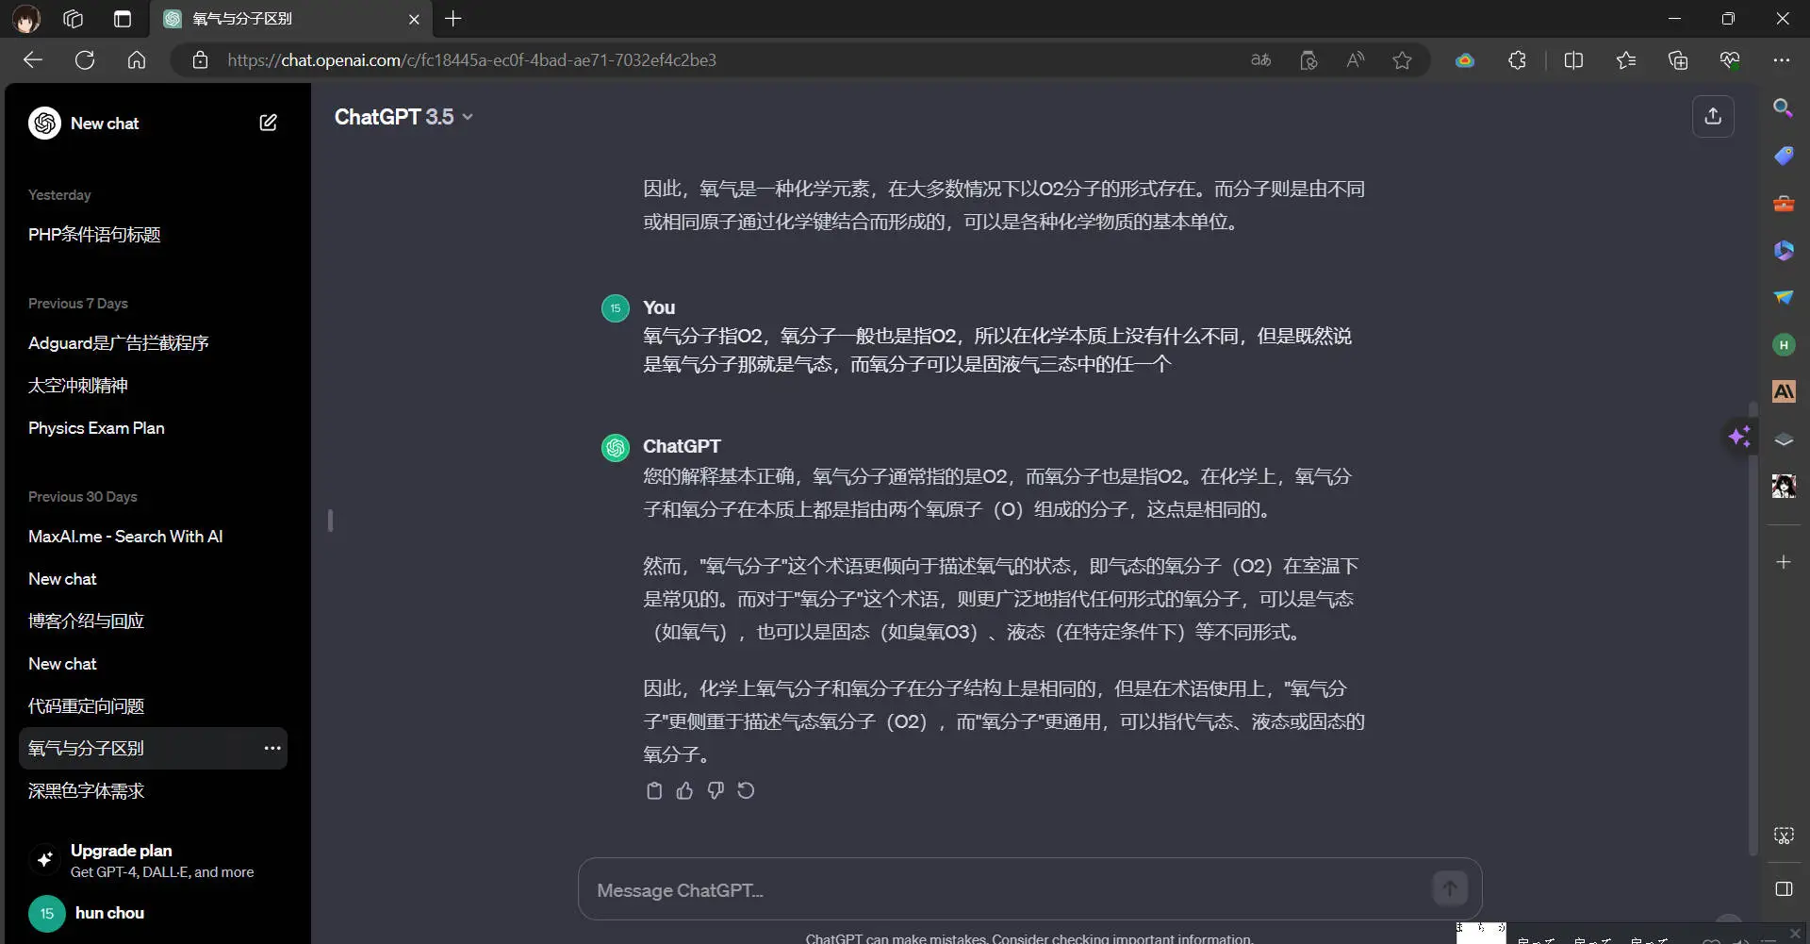Copy the ChatGPT response to clipboard
Viewport: 1810px width, 944px height.
tap(654, 791)
